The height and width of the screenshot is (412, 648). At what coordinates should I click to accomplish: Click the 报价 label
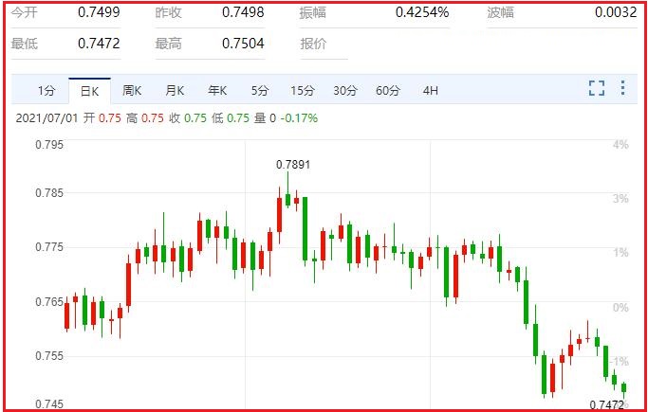pyautogui.click(x=313, y=44)
